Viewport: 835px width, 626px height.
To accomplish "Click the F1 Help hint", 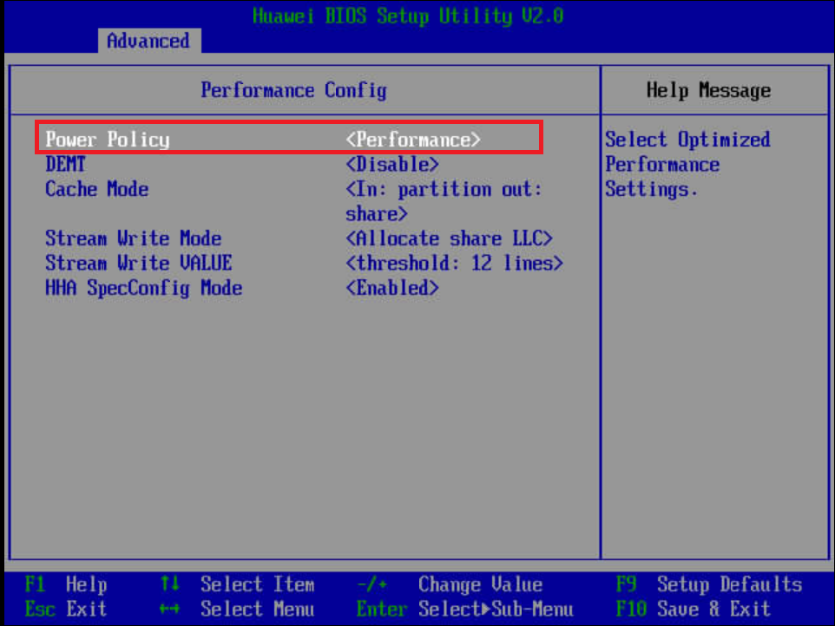I will click(66, 585).
